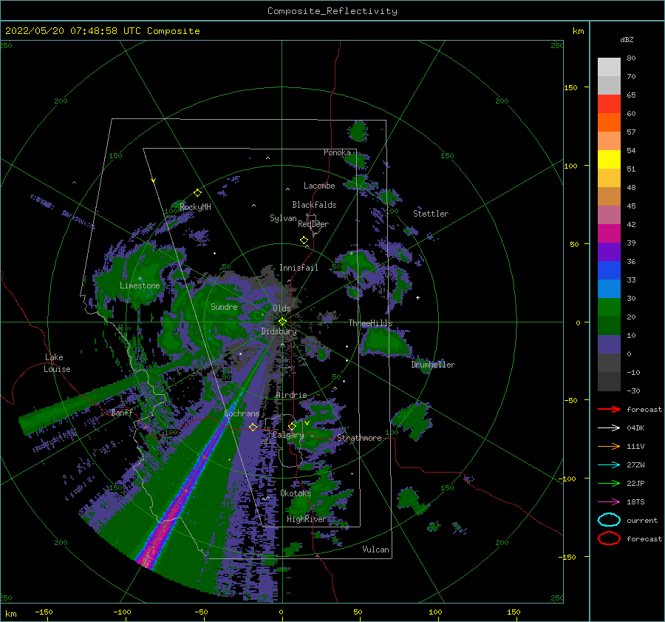
Task: Click the yellow diamond above Calgary label
Action: [292, 426]
